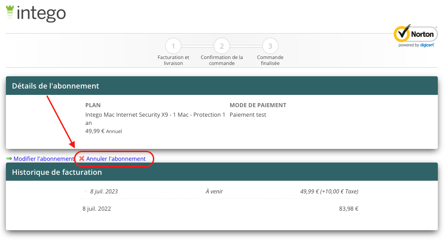Screen dimensions: 446x242
Task: Select step 2 circle Confirmation de la commande
Action: click(222, 46)
